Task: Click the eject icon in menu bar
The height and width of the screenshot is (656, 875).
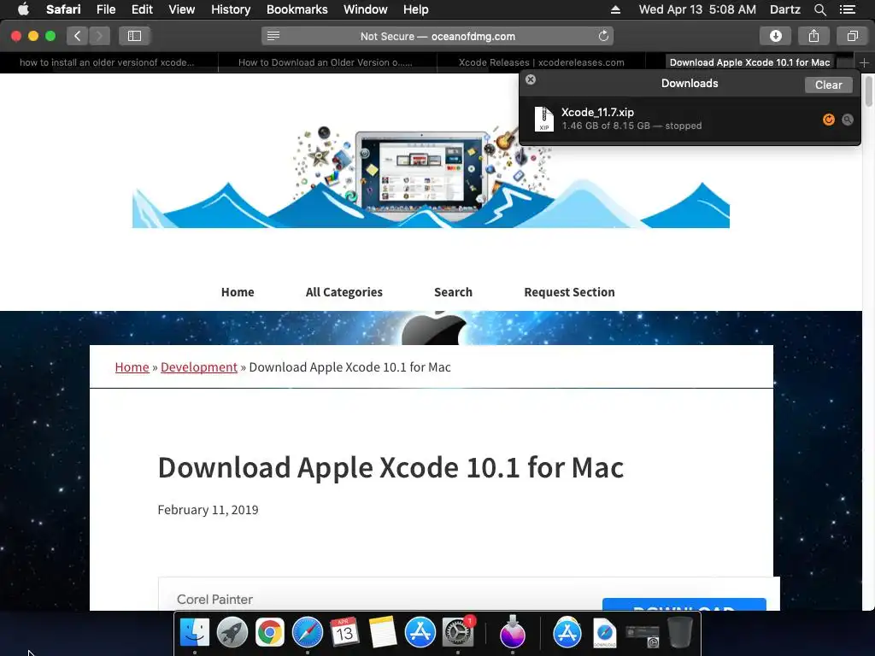Action: (x=615, y=9)
